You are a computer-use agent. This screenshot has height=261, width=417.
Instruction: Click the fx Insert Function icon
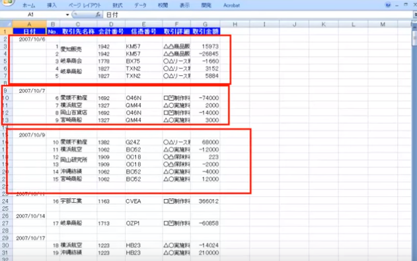coord(98,14)
